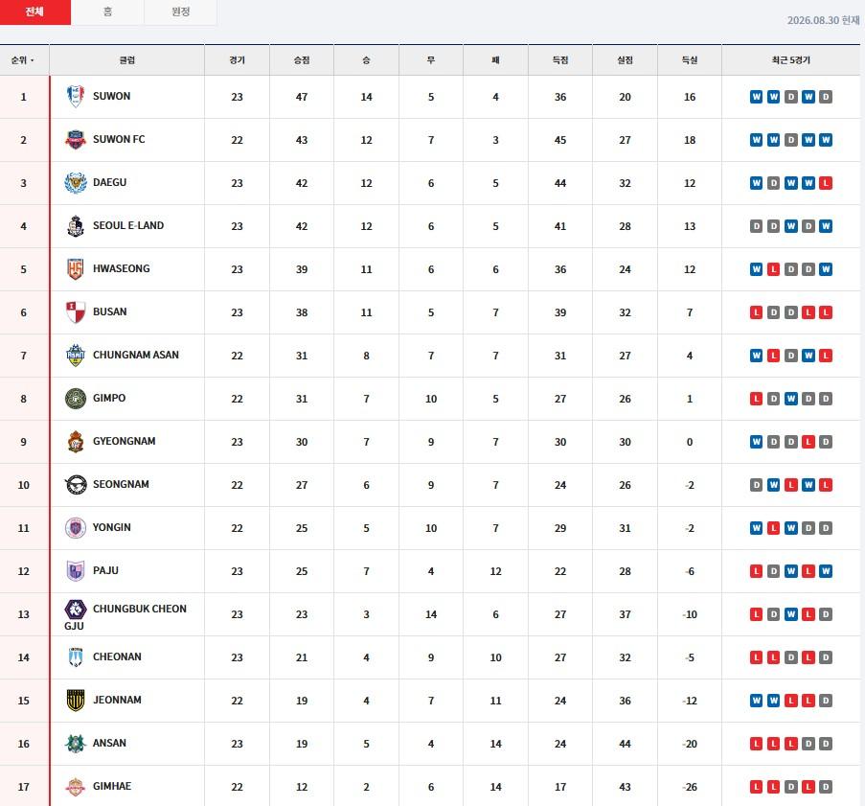Click the Suwon FC team logo
Viewport: 865px width, 806px height.
(75, 140)
